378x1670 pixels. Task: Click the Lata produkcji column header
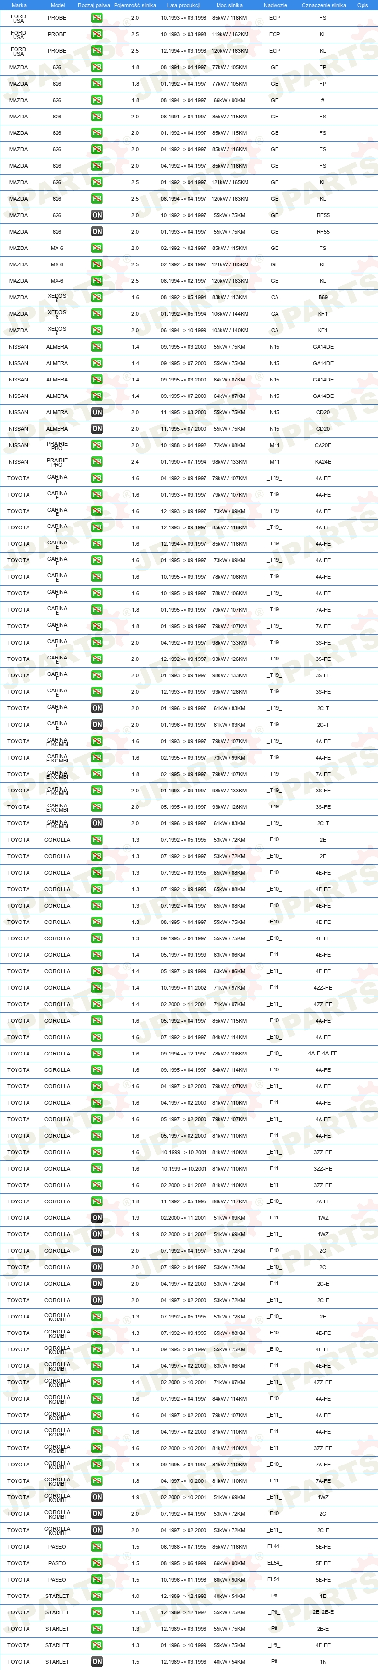point(184,5)
